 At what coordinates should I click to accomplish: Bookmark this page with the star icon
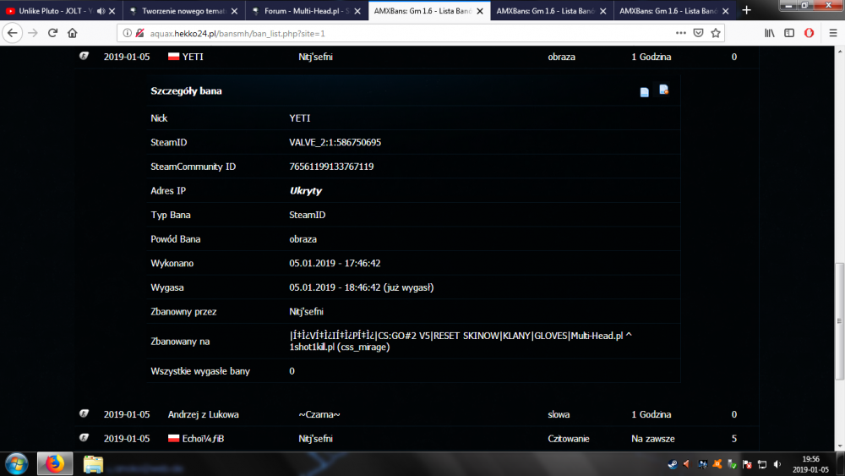coord(716,33)
